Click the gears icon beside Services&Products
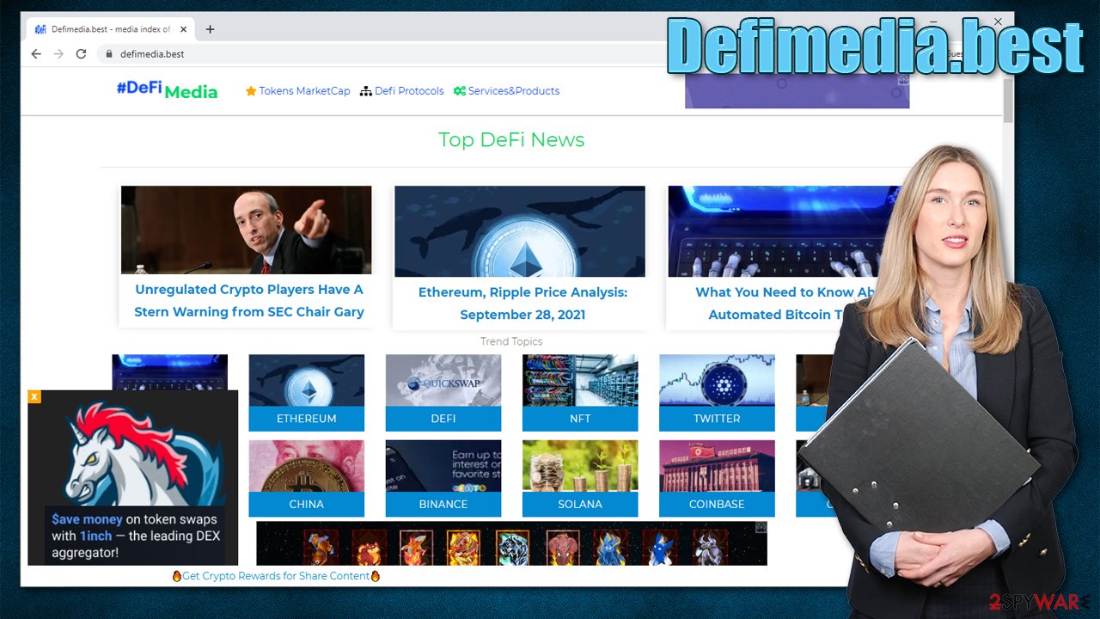 pos(460,91)
